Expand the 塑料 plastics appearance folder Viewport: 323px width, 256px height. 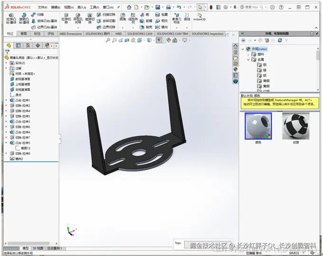coord(248,54)
